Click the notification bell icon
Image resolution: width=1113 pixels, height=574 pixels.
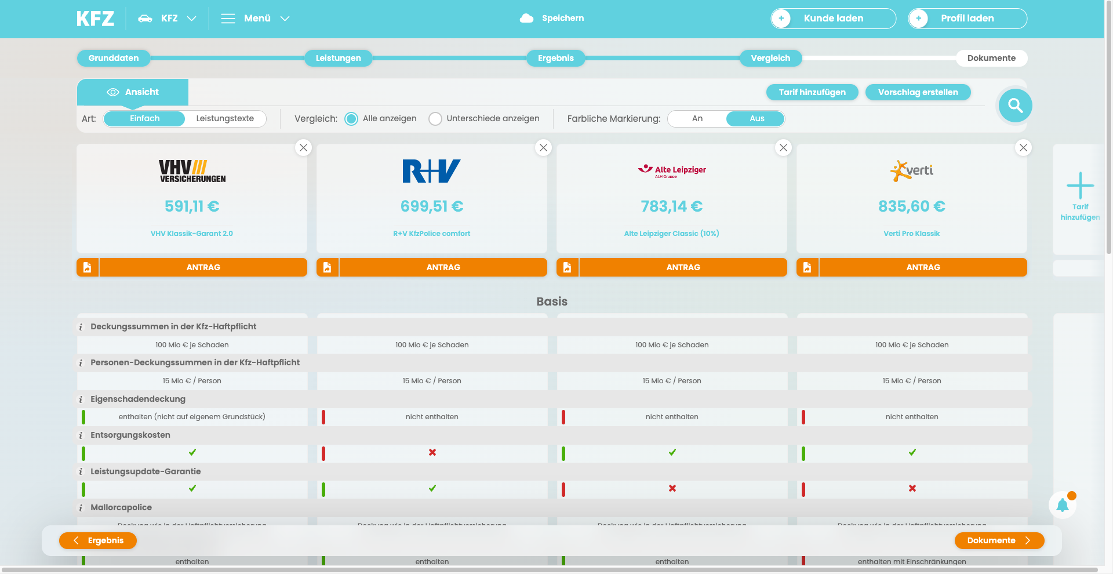(1063, 505)
